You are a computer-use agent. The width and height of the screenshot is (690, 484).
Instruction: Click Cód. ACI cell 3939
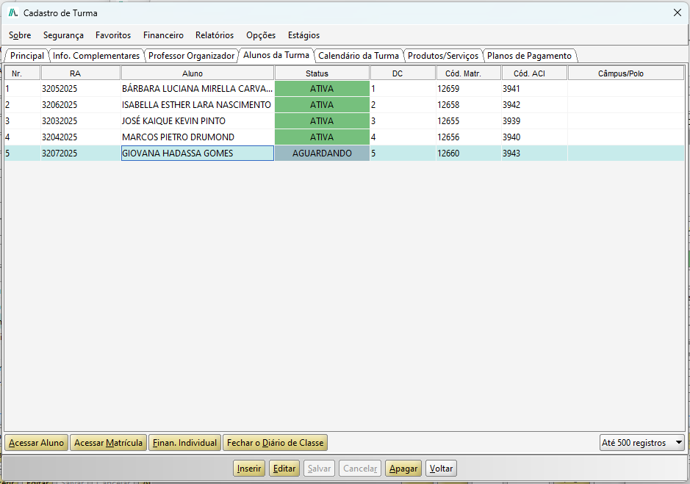(534, 121)
